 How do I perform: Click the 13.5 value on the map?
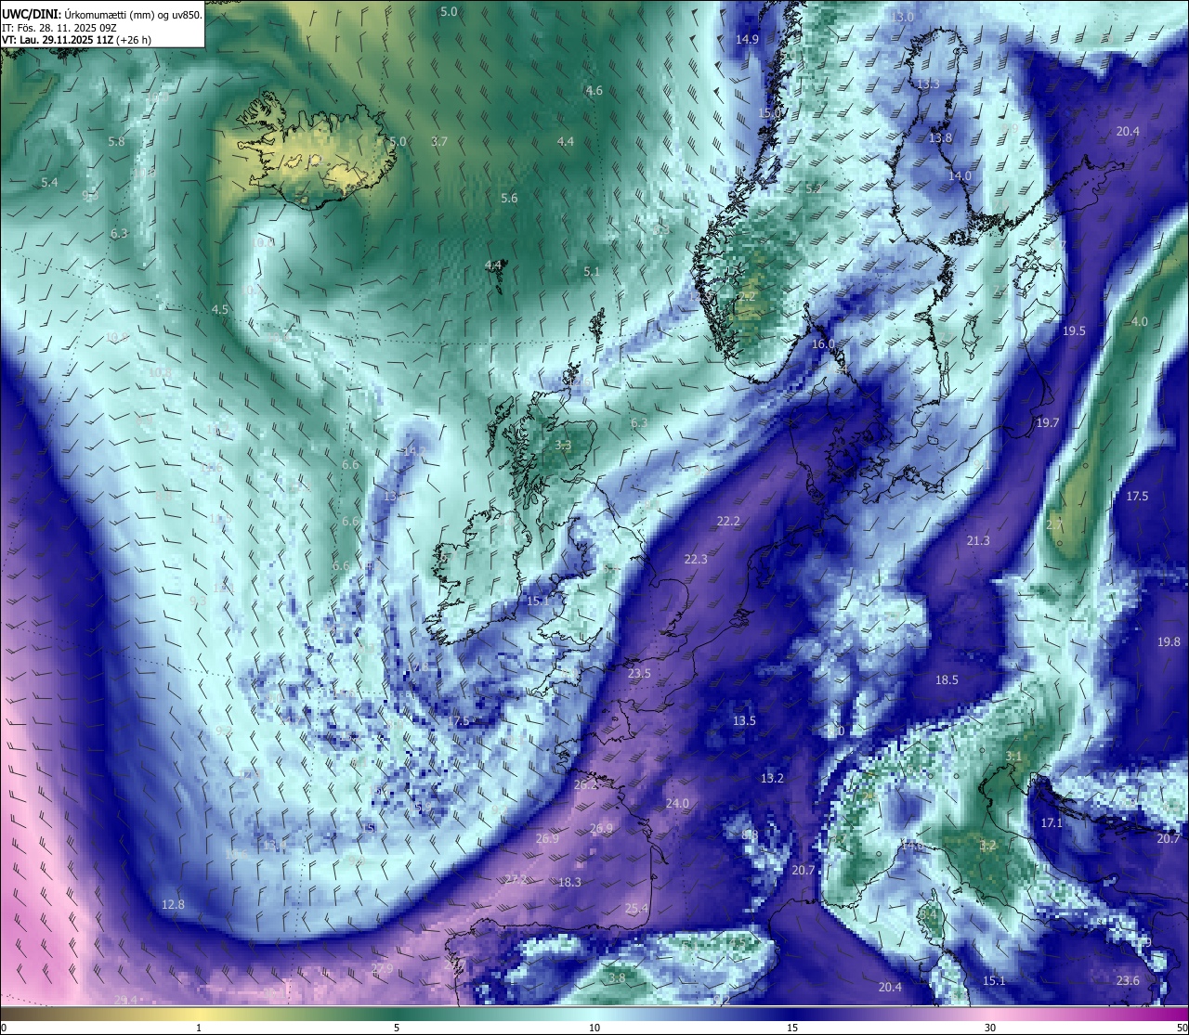[x=744, y=721]
